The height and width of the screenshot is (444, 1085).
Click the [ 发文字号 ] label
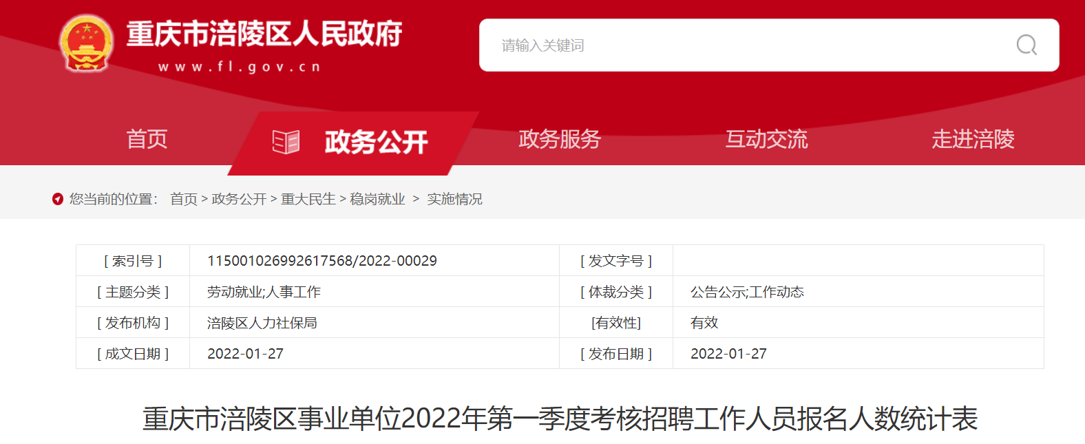616,261
